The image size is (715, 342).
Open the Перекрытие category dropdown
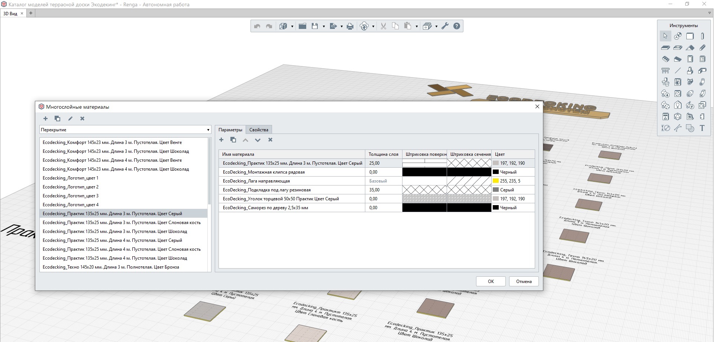(125, 129)
